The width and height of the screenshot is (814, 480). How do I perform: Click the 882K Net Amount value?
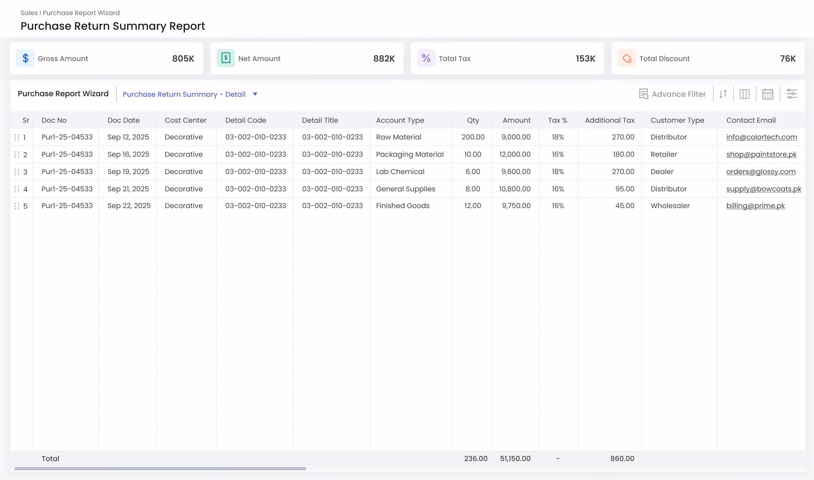pyautogui.click(x=384, y=59)
